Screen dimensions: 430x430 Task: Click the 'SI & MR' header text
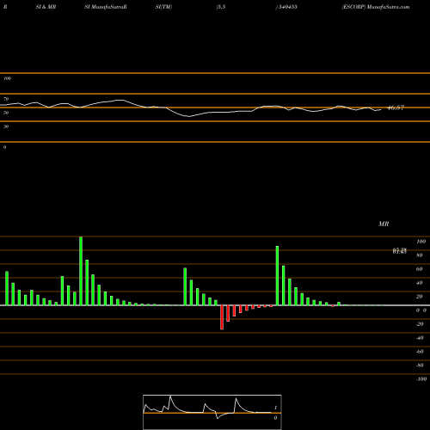tap(46, 7)
